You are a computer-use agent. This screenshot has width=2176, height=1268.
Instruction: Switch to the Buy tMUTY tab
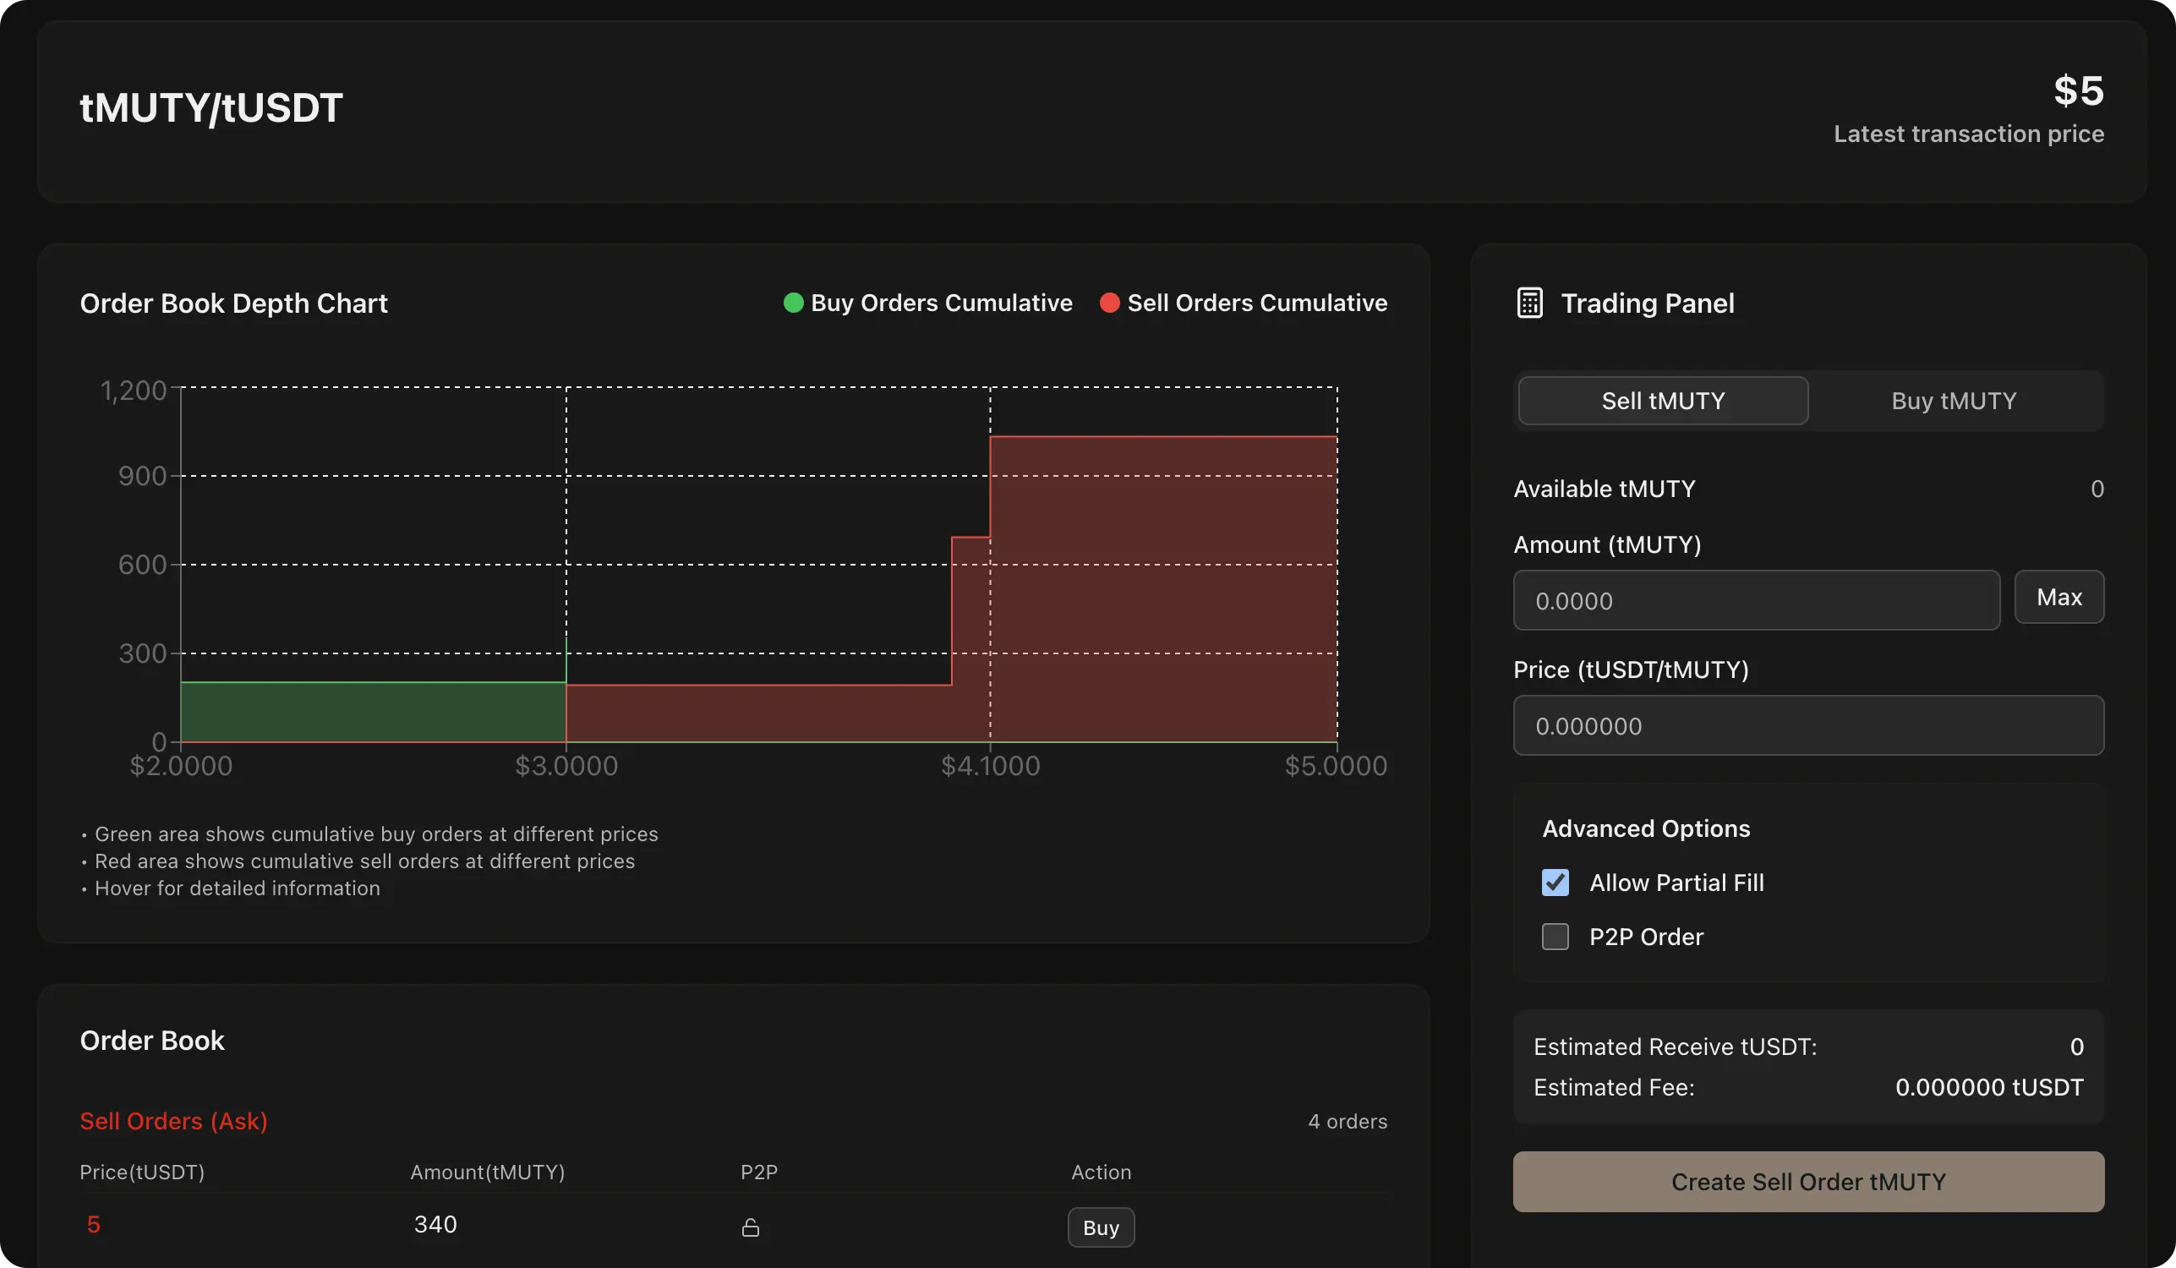[1953, 400]
